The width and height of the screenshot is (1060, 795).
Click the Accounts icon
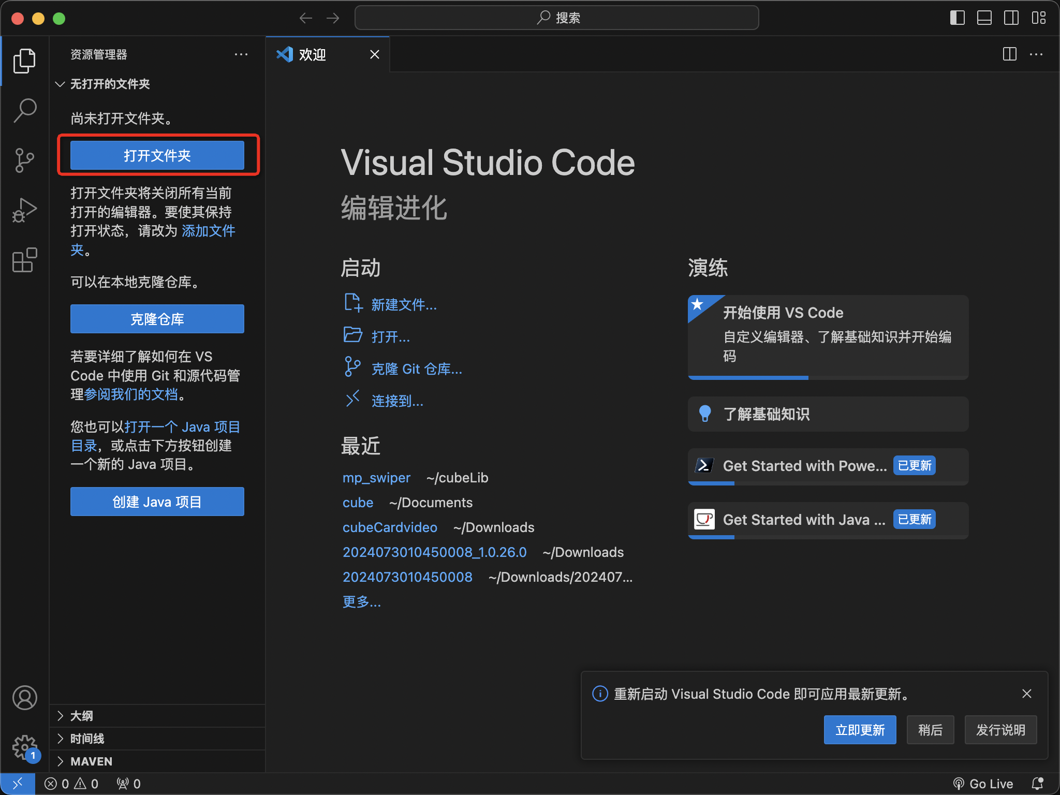(24, 698)
